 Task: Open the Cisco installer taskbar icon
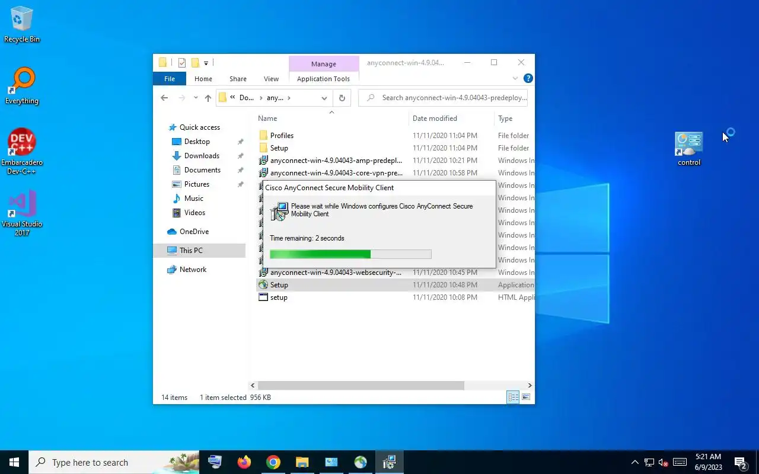389,462
